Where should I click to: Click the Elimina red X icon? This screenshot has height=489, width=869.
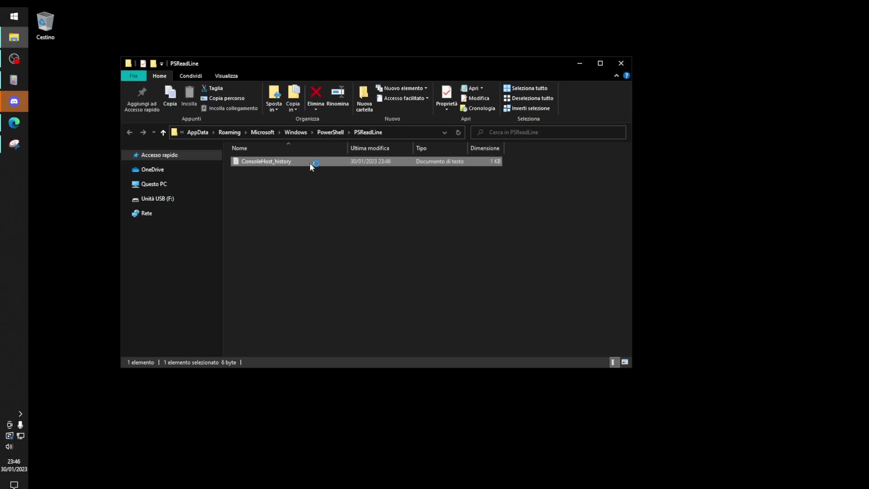pos(316,92)
